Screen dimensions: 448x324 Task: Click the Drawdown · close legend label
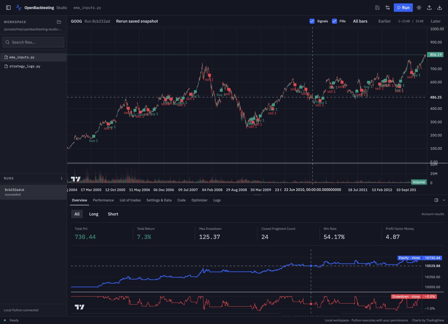point(406,297)
